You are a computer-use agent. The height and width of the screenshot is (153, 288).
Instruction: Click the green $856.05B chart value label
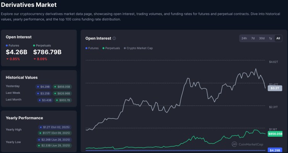275,134
